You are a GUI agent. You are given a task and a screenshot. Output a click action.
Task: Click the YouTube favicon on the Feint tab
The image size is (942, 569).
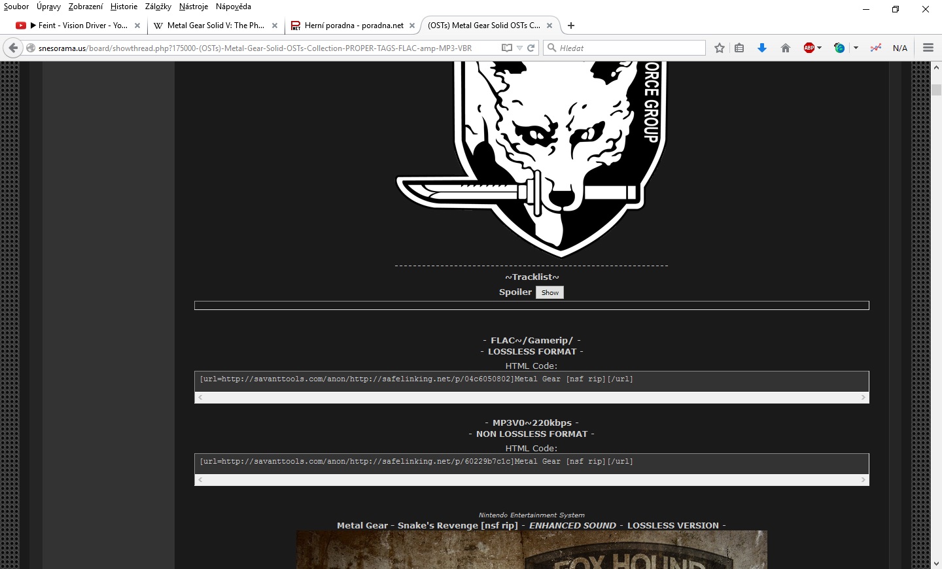coord(21,26)
